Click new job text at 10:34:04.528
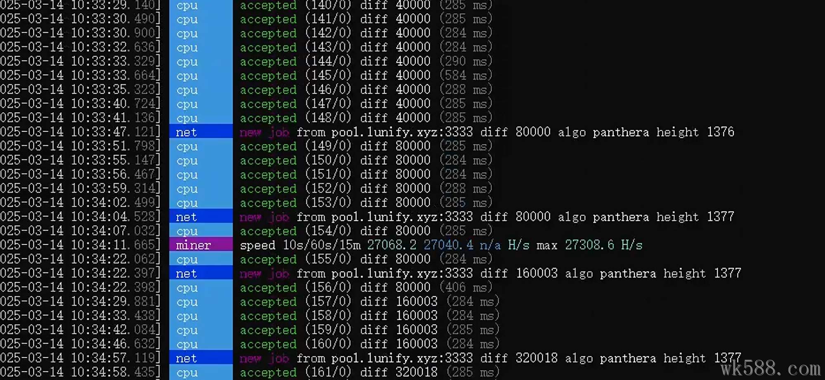The width and height of the screenshot is (825, 380). tap(264, 217)
